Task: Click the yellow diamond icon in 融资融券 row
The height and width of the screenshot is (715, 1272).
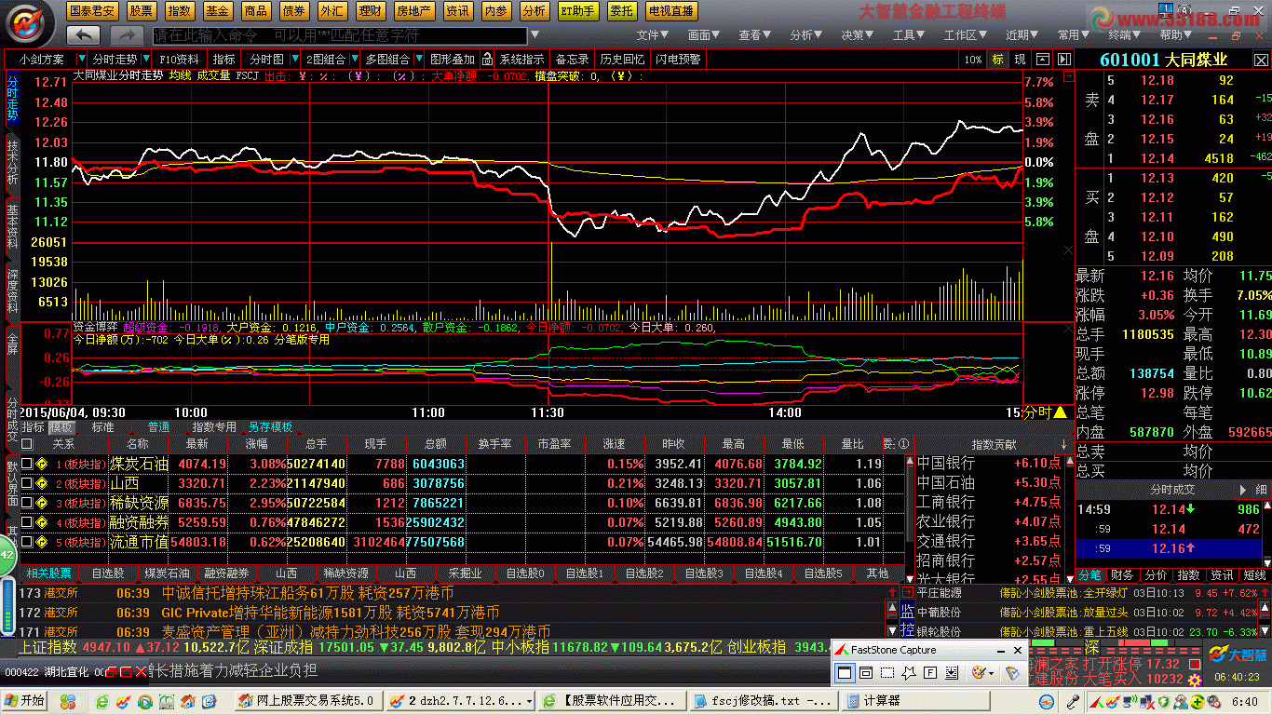Action: pos(42,522)
